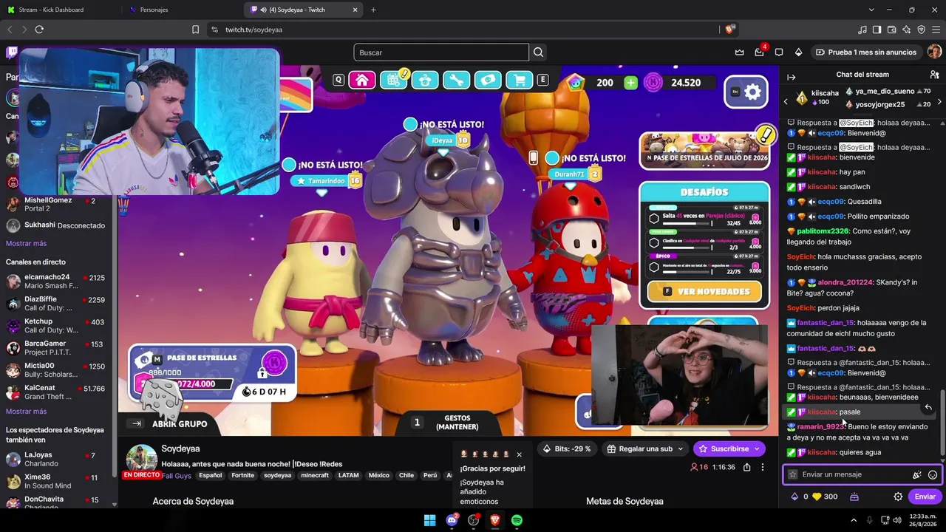Go to previous chat leaderboard page

[786, 101]
